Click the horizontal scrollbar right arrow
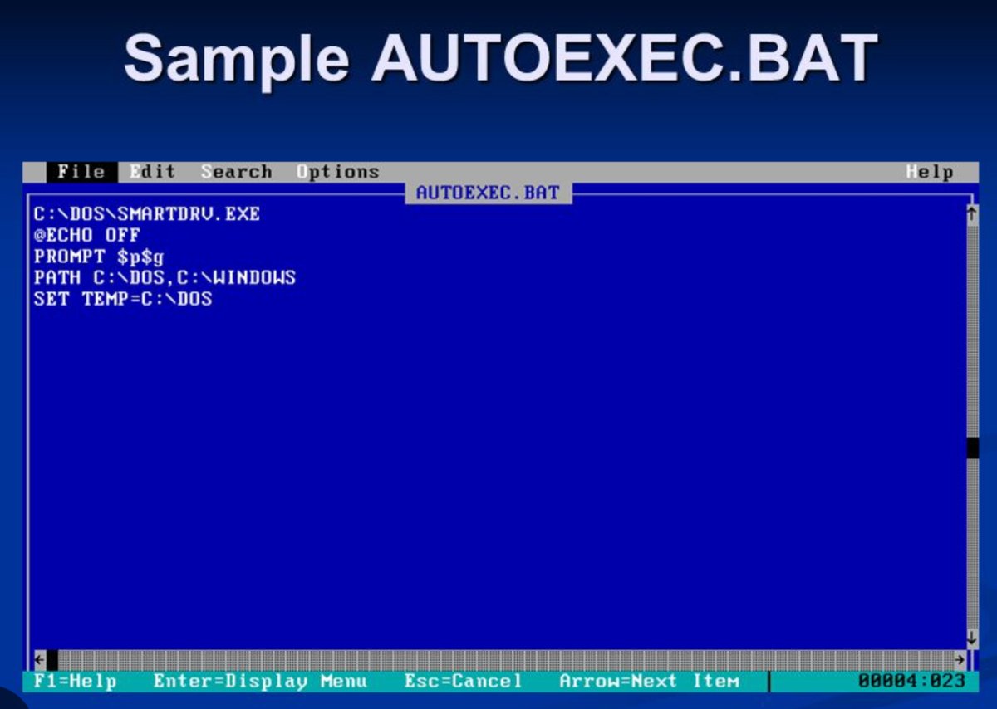This screenshot has height=709, width=997. [x=960, y=660]
